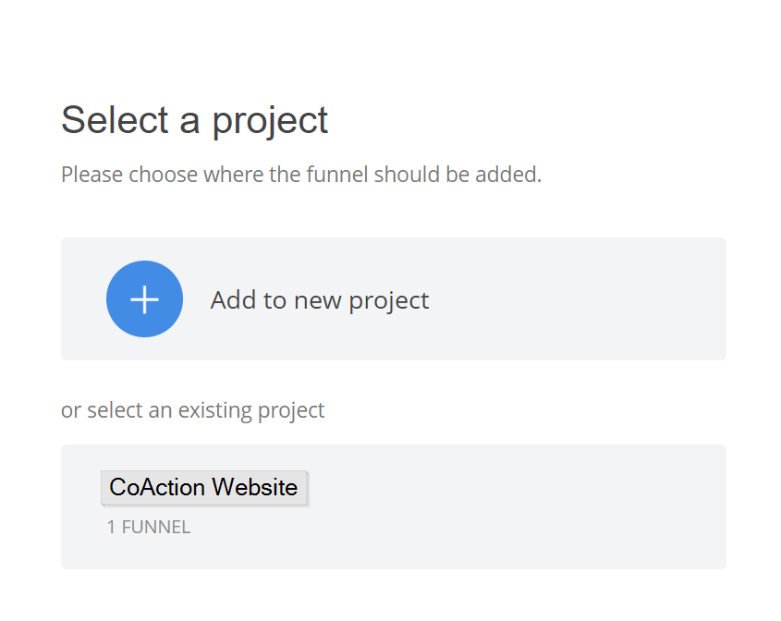Click the FUNNEL text under CoAction Website
The height and width of the screenshot is (621, 781).
(x=156, y=527)
